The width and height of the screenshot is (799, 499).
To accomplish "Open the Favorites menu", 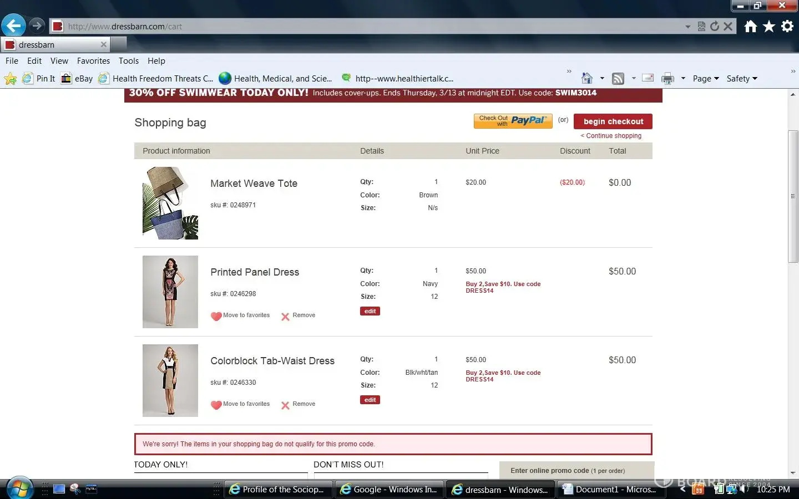I will 93,61.
